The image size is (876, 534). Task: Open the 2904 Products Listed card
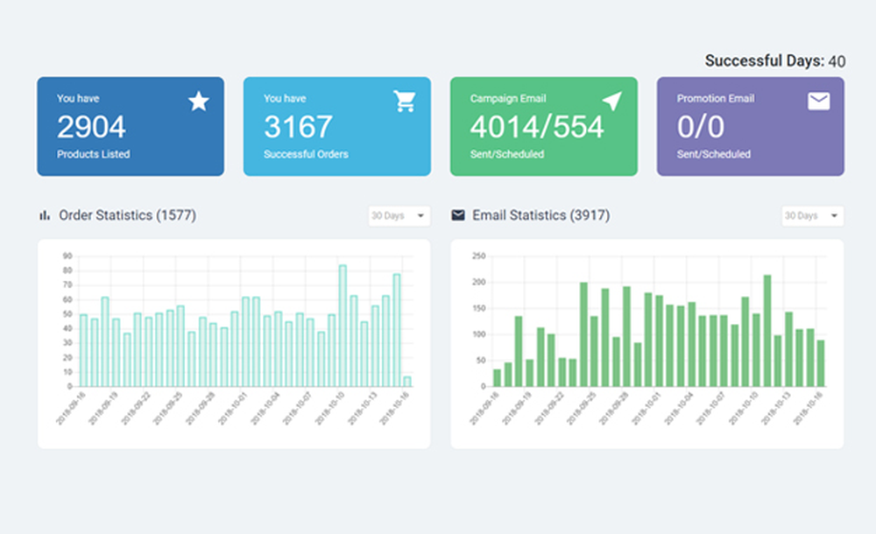click(x=131, y=126)
